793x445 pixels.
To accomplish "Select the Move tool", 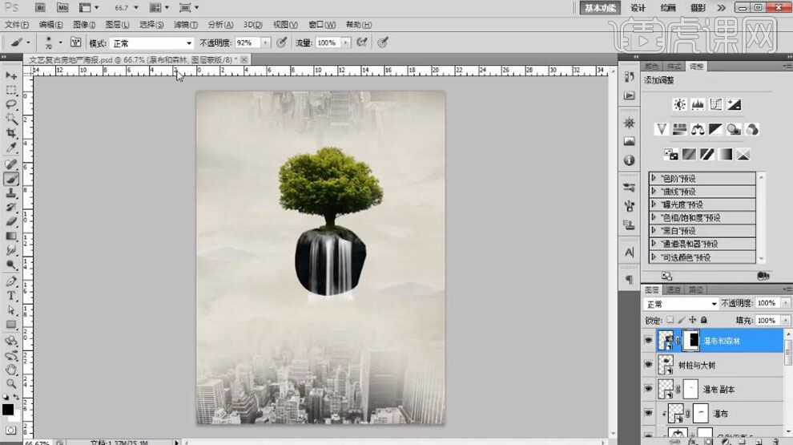I will point(11,75).
